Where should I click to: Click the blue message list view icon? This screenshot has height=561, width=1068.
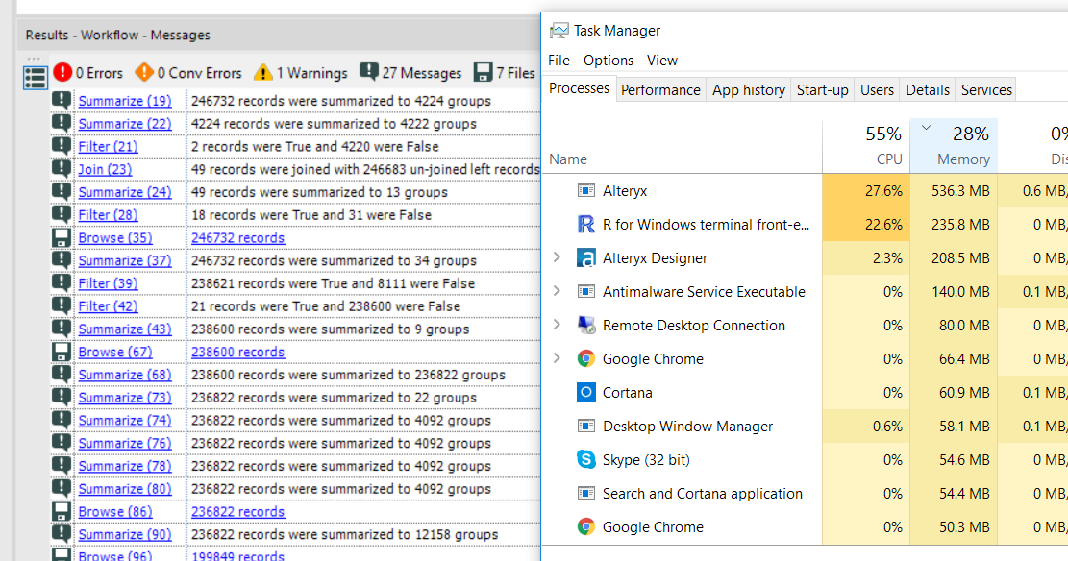pyautogui.click(x=35, y=75)
